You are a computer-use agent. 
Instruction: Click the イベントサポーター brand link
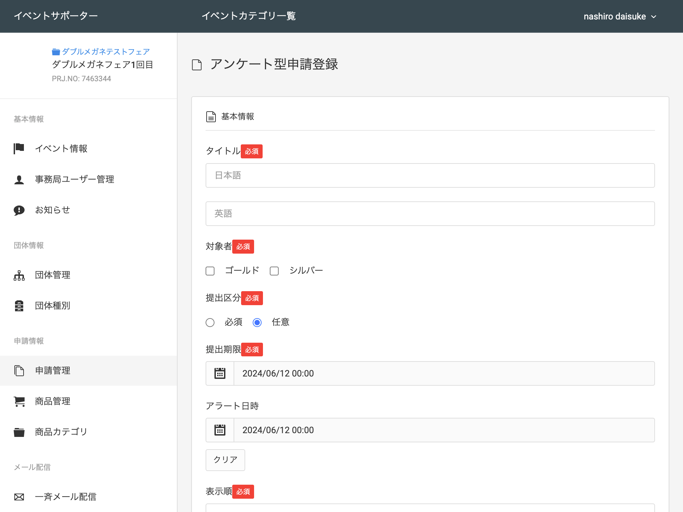click(x=56, y=16)
